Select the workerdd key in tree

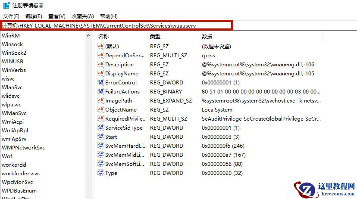pyautogui.click(x=14, y=165)
